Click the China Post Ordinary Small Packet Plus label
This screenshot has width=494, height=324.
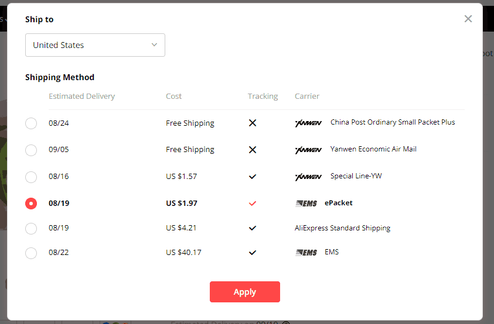tap(393, 122)
